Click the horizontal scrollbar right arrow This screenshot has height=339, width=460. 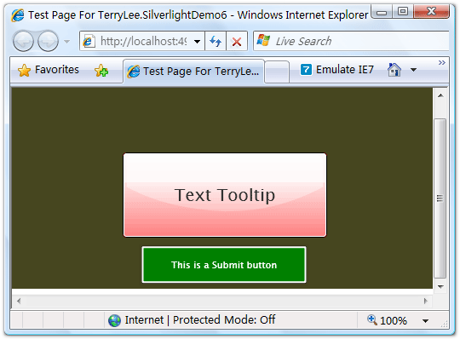pyautogui.click(x=426, y=301)
